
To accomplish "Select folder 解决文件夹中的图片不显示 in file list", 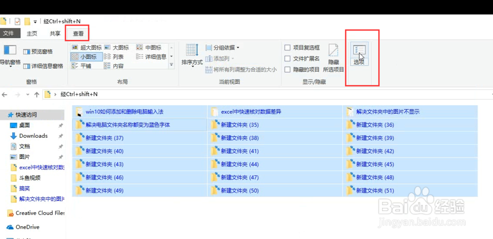I will [410, 112].
